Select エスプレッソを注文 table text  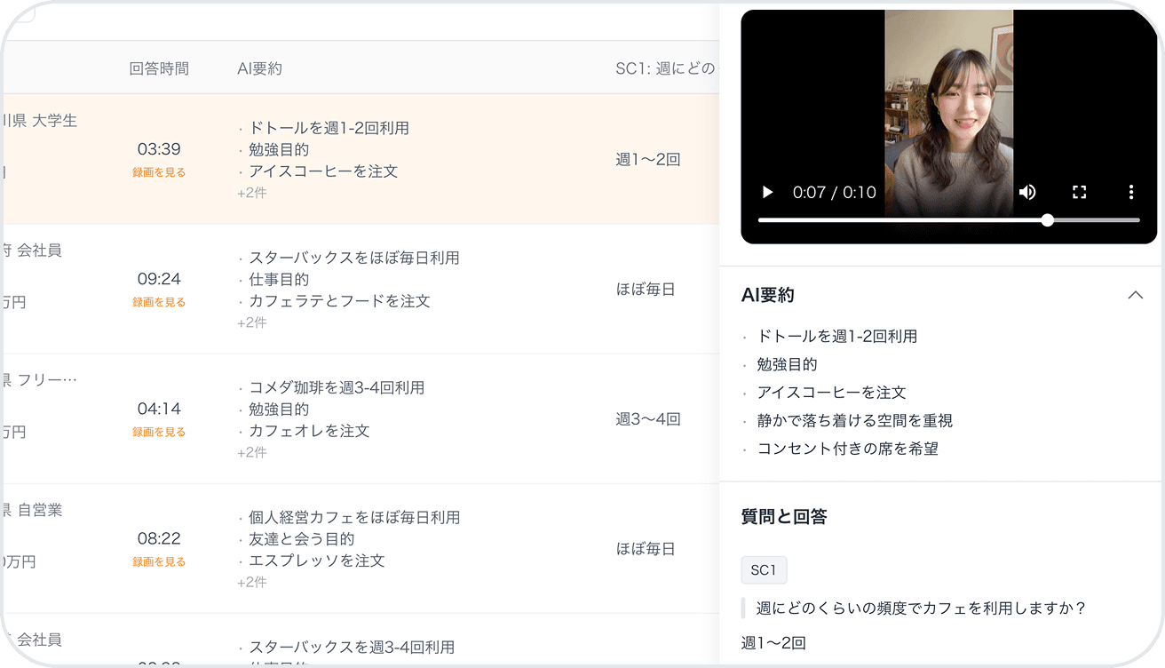(317, 561)
